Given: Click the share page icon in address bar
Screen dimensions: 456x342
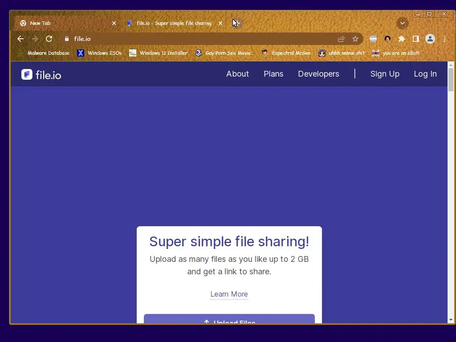Looking at the screenshot, I should click(341, 39).
